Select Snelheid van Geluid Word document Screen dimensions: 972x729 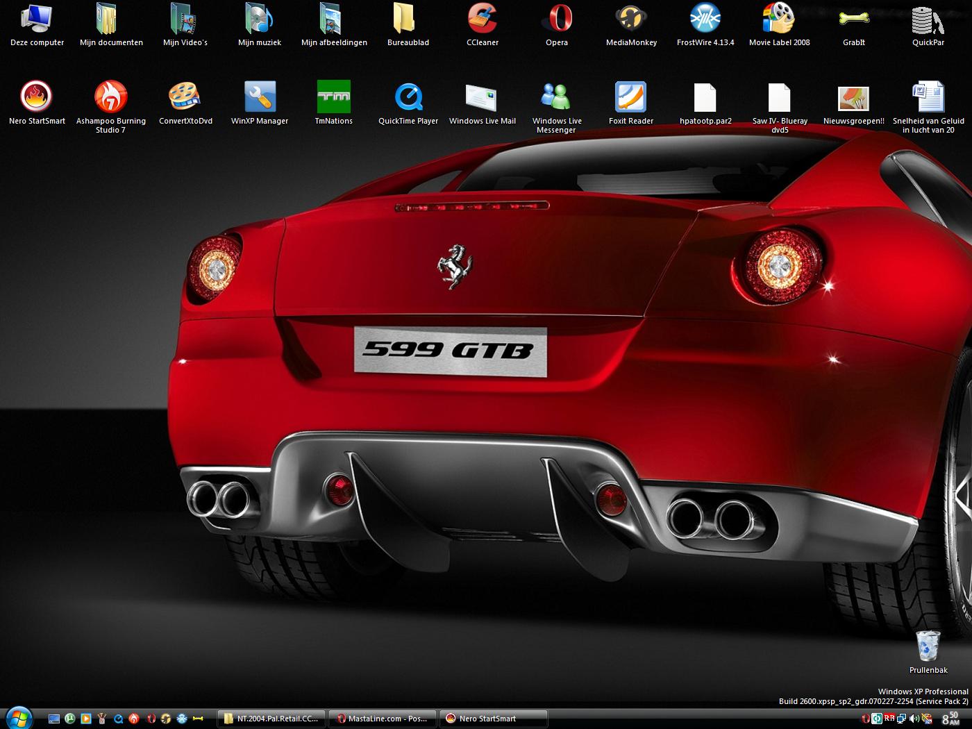928,107
